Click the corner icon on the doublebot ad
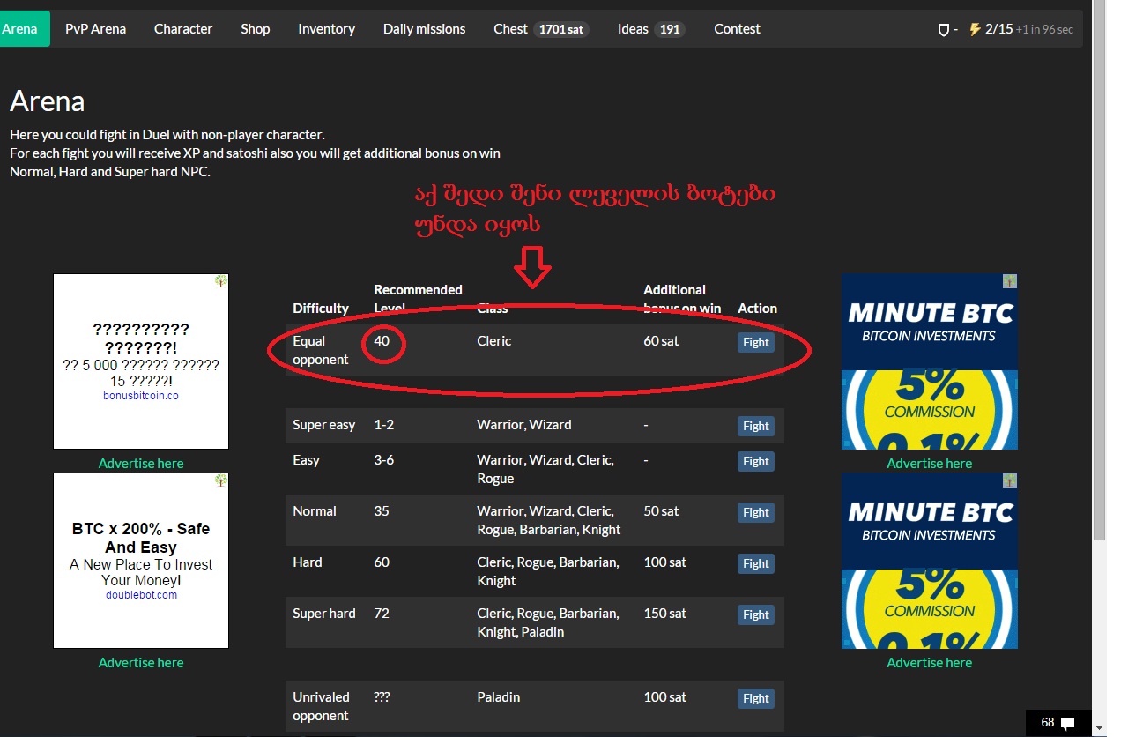Viewport: 1128px width, 737px height. (x=220, y=480)
